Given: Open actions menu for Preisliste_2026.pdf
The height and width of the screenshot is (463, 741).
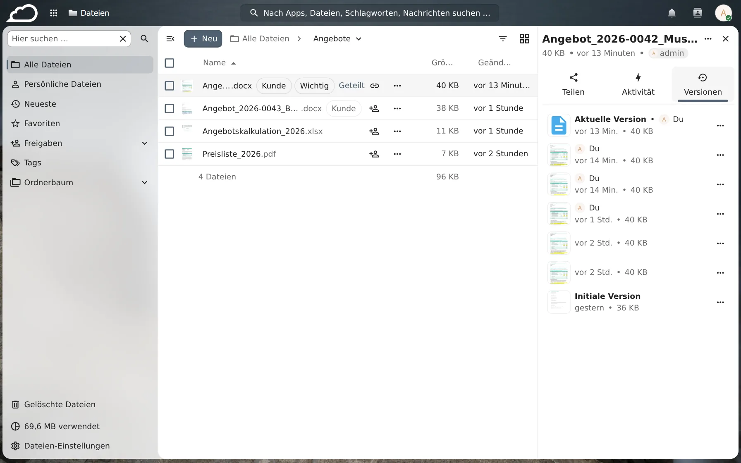Looking at the screenshot, I should point(397,154).
